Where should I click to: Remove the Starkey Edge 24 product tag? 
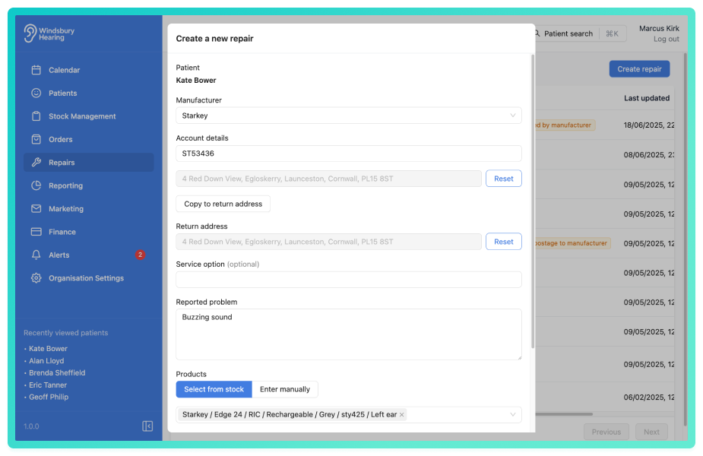[x=402, y=415]
